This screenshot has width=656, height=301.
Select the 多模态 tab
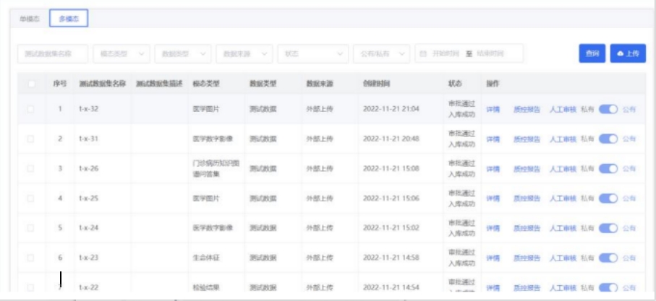point(69,19)
